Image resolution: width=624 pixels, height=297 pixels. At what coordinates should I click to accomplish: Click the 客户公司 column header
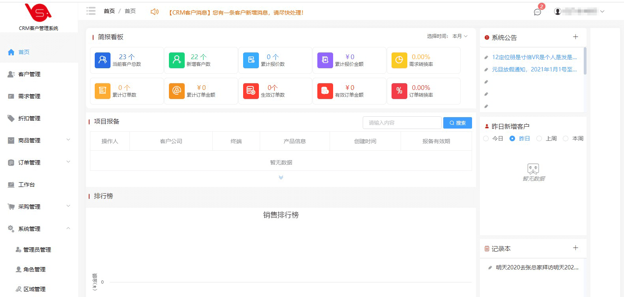point(171,141)
